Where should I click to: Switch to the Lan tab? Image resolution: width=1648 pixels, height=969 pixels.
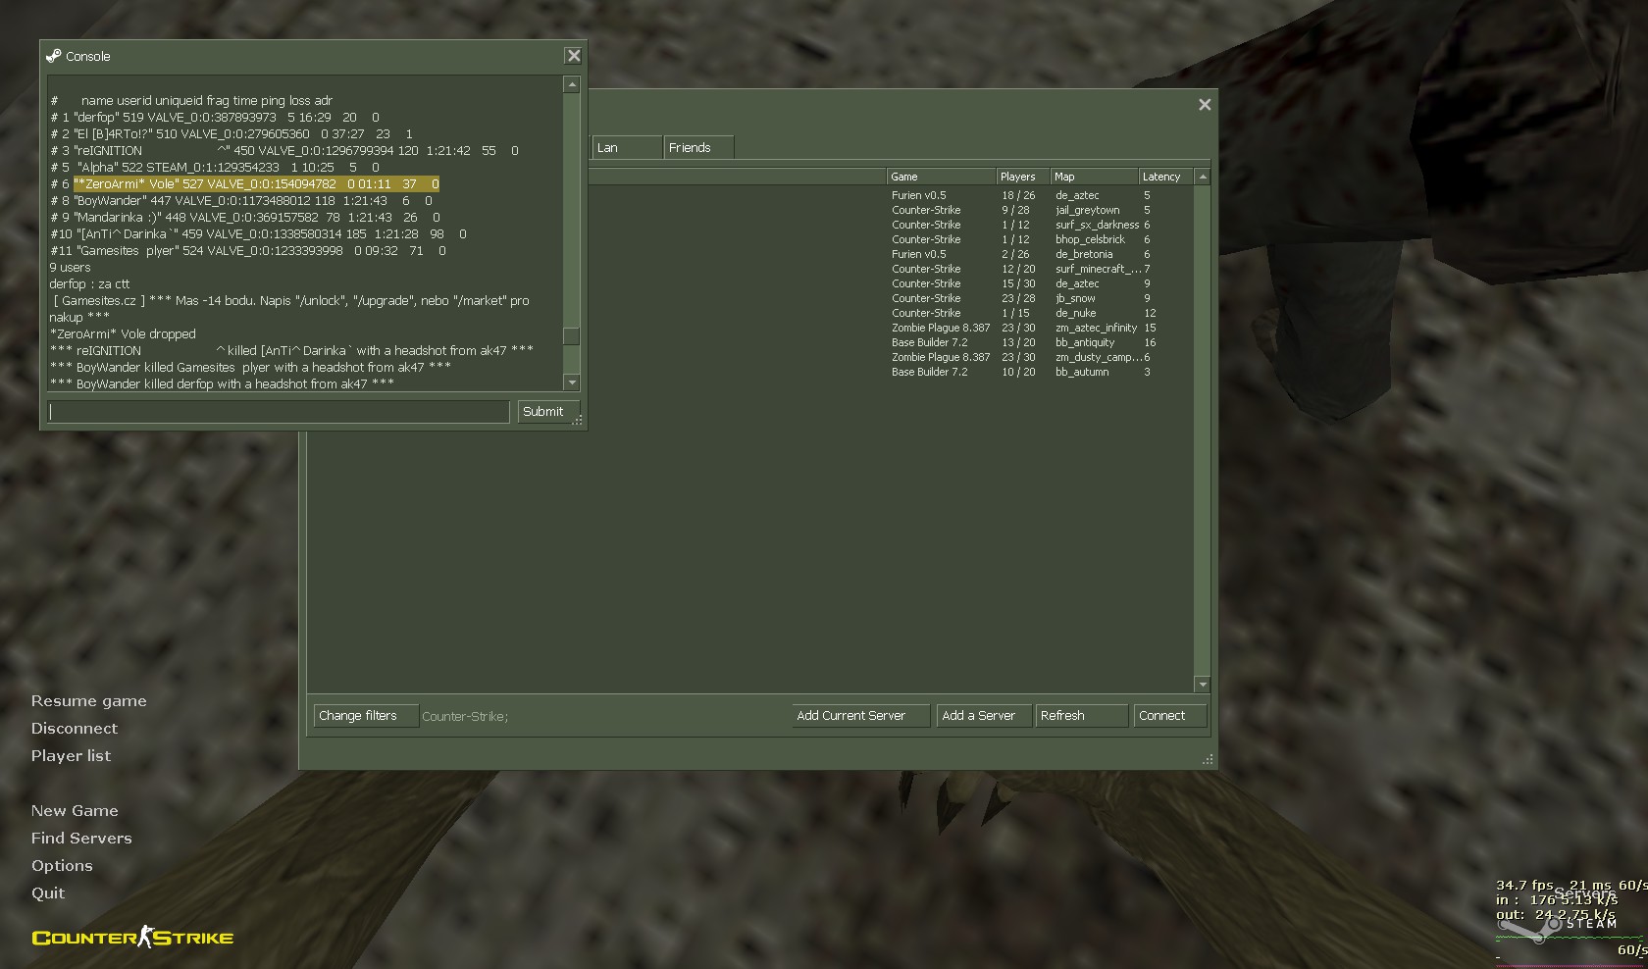coord(627,148)
